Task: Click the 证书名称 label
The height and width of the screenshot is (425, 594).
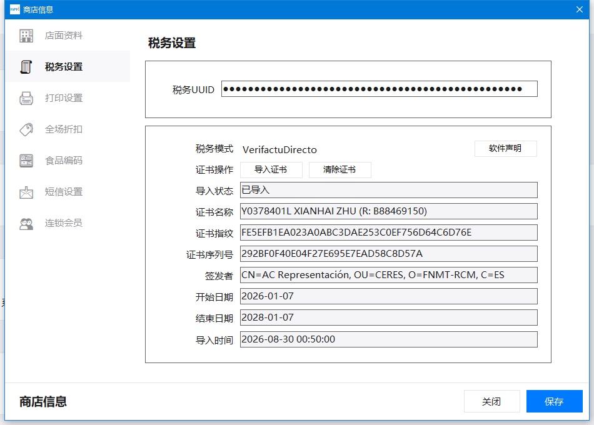Action: [214, 212]
